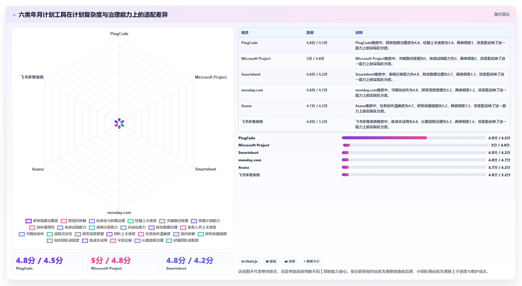Open the PingCode 4.8分 / 4.5分 summary card
Image resolution: width=522 pixels, height=286 pixels.
pyautogui.click(x=48, y=263)
